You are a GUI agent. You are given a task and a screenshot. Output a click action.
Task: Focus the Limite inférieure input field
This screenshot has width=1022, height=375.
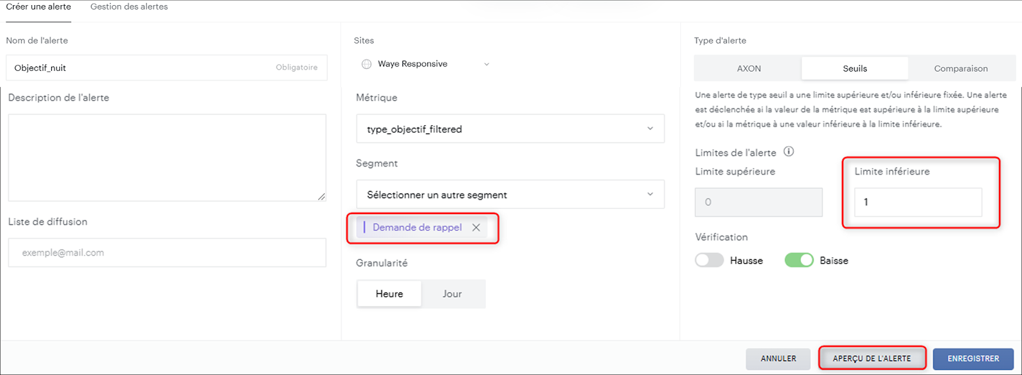tap(918, 202)
